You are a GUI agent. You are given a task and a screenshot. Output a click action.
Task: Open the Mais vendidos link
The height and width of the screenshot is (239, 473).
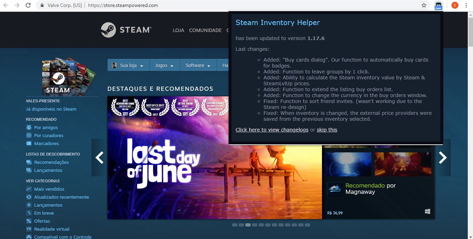pos(49,189)
